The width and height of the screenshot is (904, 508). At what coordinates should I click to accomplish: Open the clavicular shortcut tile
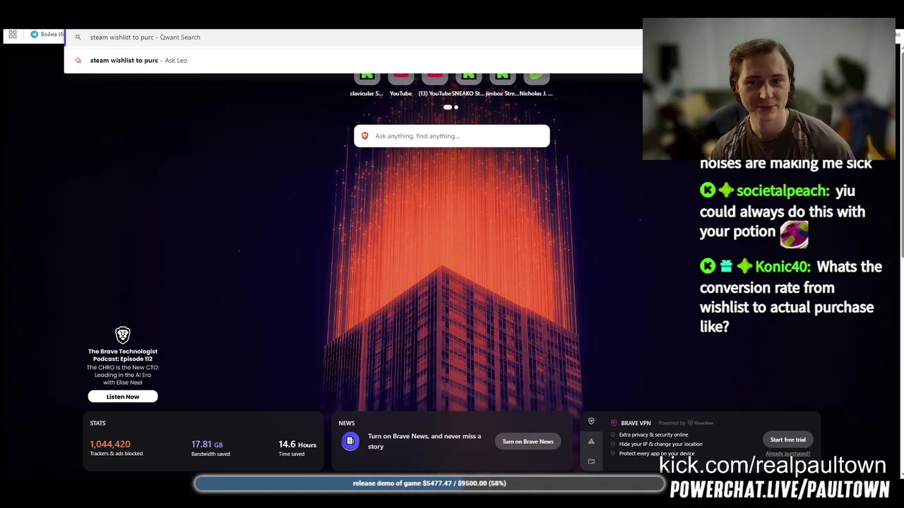pos(367,84)
